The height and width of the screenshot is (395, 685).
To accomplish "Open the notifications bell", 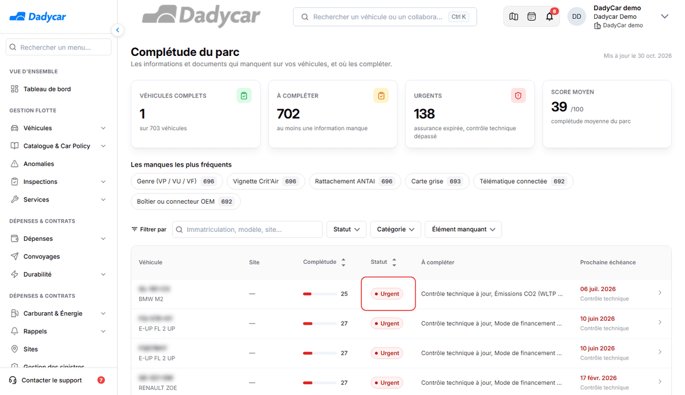I will coord(550,17).
